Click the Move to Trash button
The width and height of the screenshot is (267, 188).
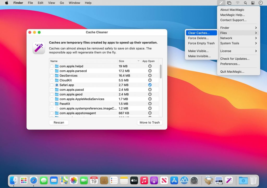click(150, 122)
